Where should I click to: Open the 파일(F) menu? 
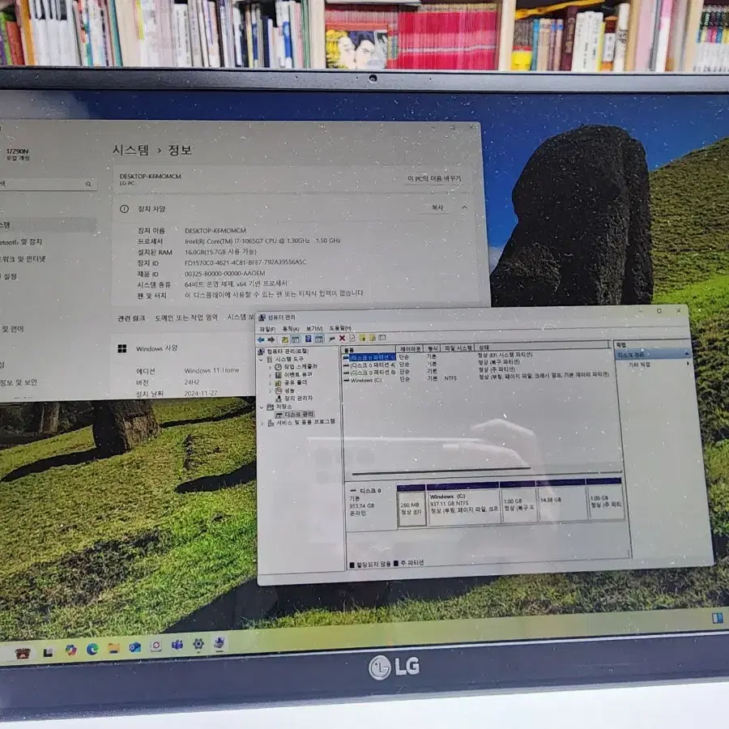tap(267, 329)
